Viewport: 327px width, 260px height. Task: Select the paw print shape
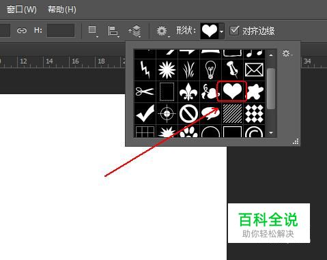(x=188, y=131)
